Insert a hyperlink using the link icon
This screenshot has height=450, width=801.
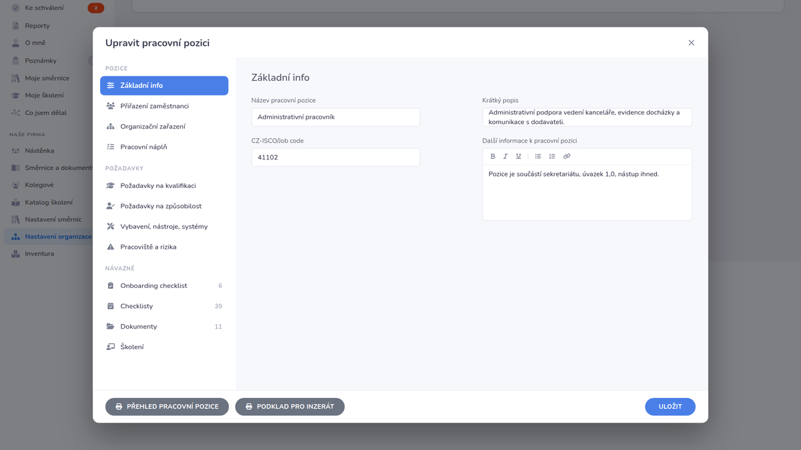[567, 157]
